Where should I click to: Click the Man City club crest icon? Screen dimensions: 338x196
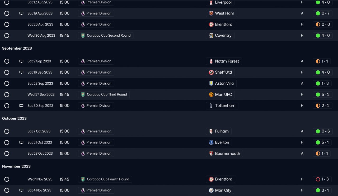coord(211,190)
